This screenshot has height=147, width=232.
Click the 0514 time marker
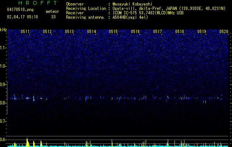tap(91, 31)
